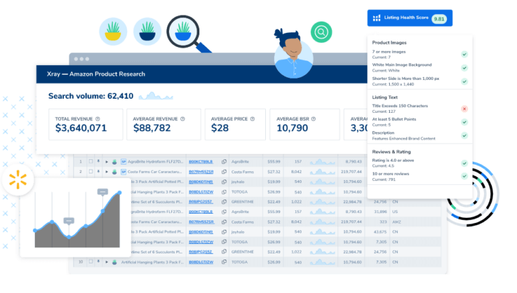Click the Search volume sparkline chart
Image resolution: width=517 pixels, height=293 pixels.
click(156, 96)
